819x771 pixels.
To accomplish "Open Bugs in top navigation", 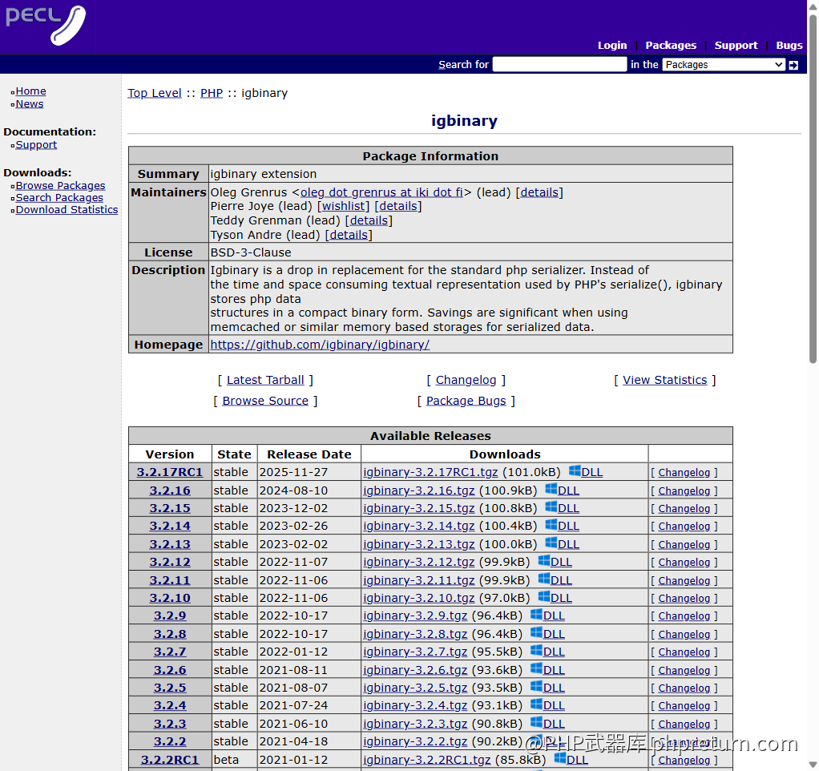I will 789,46.
